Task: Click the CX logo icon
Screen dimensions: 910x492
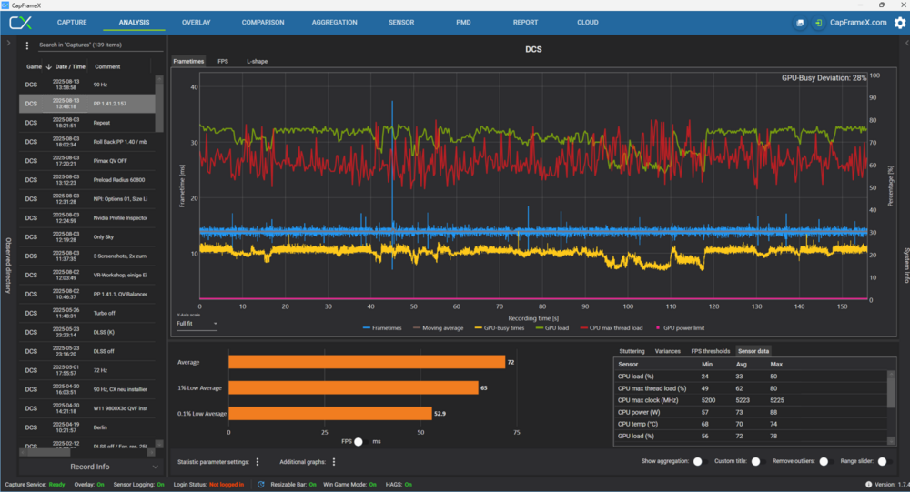Action: point(20,22)
